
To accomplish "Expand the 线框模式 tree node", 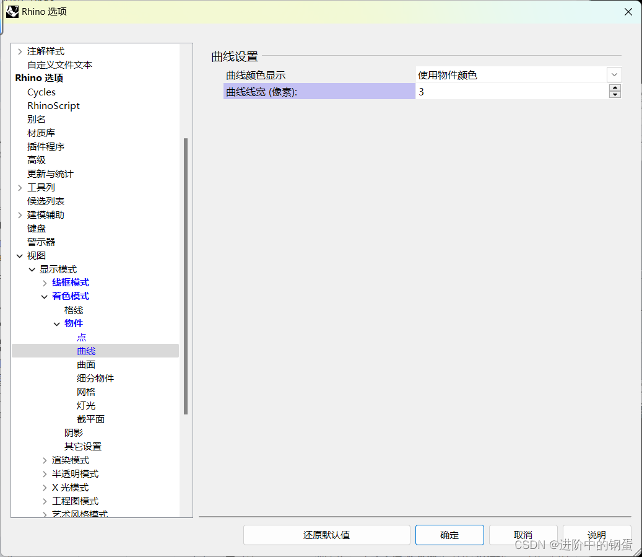I will (x=45, y=283).
